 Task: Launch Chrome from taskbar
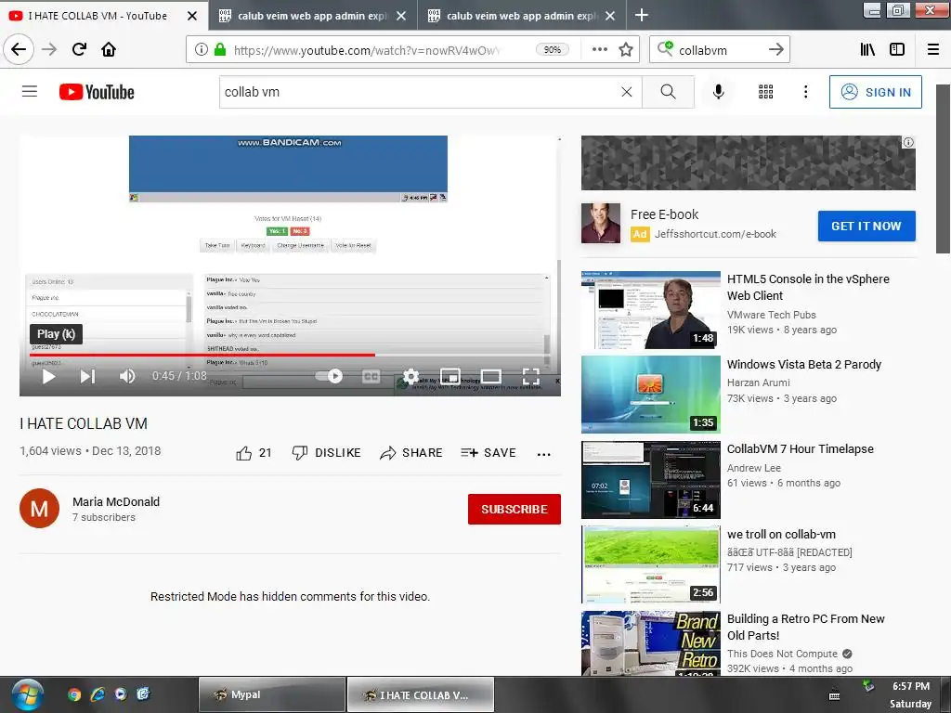(x=74, y=694)
